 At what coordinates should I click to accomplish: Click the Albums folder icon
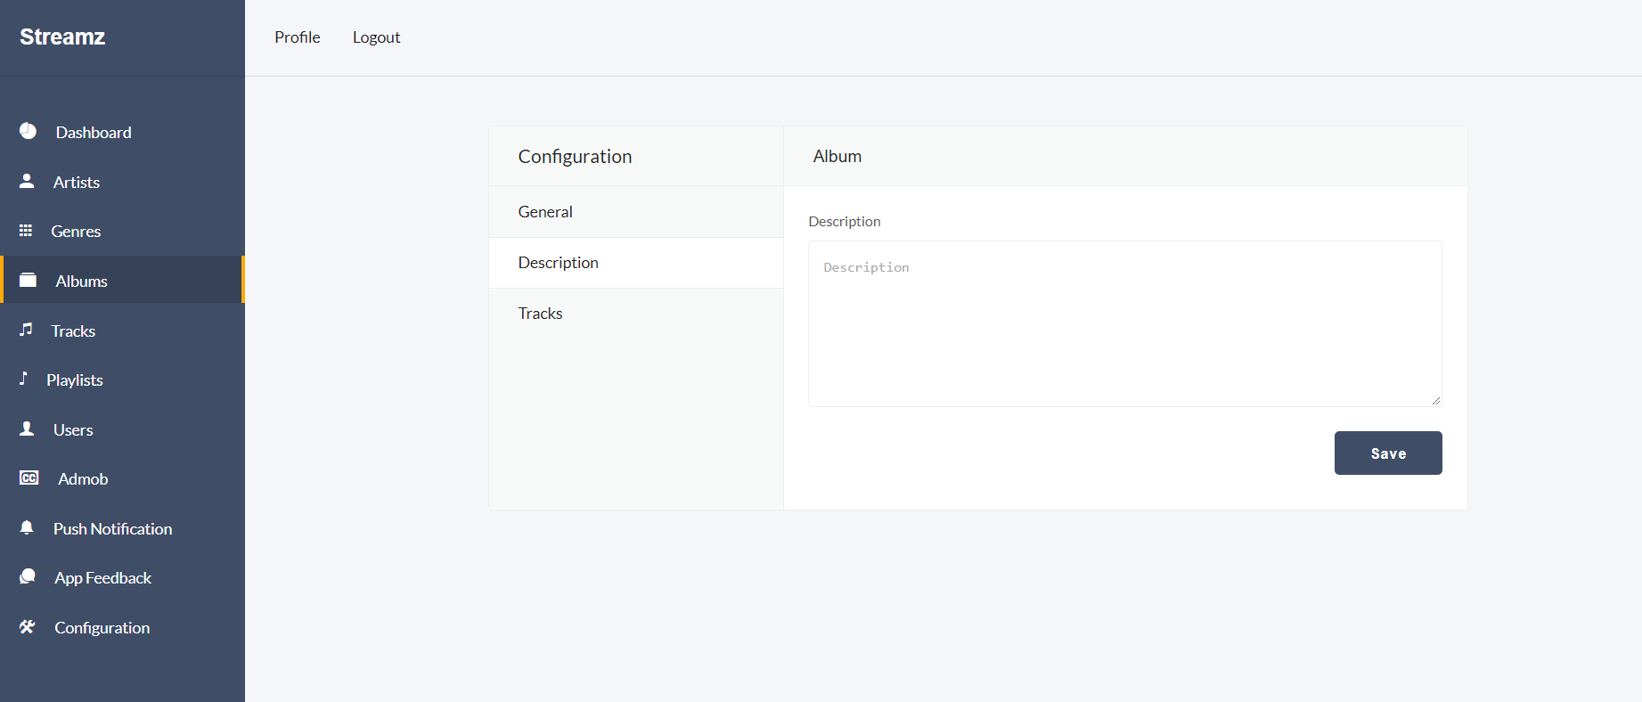(29, 280)
